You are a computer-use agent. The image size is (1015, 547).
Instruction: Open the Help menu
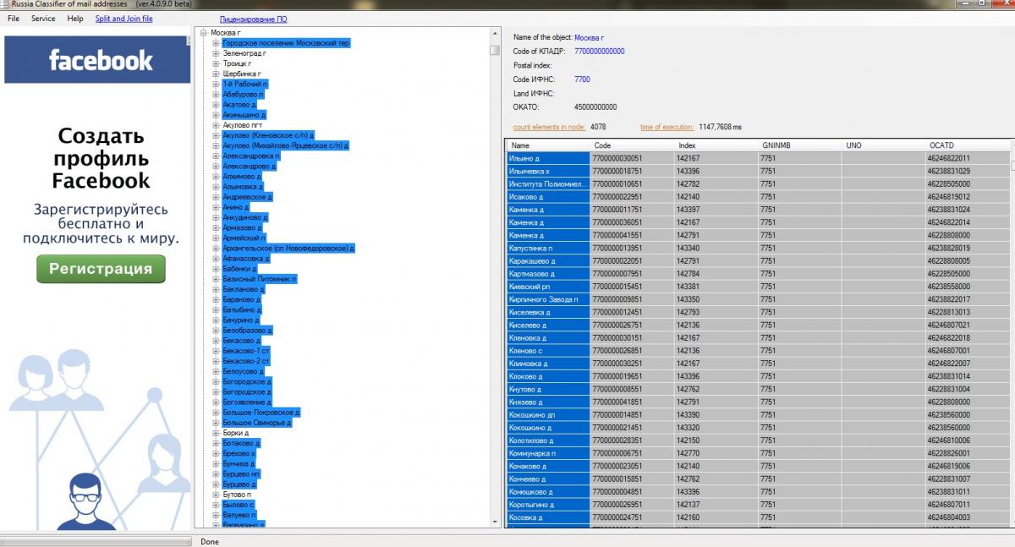75,19
